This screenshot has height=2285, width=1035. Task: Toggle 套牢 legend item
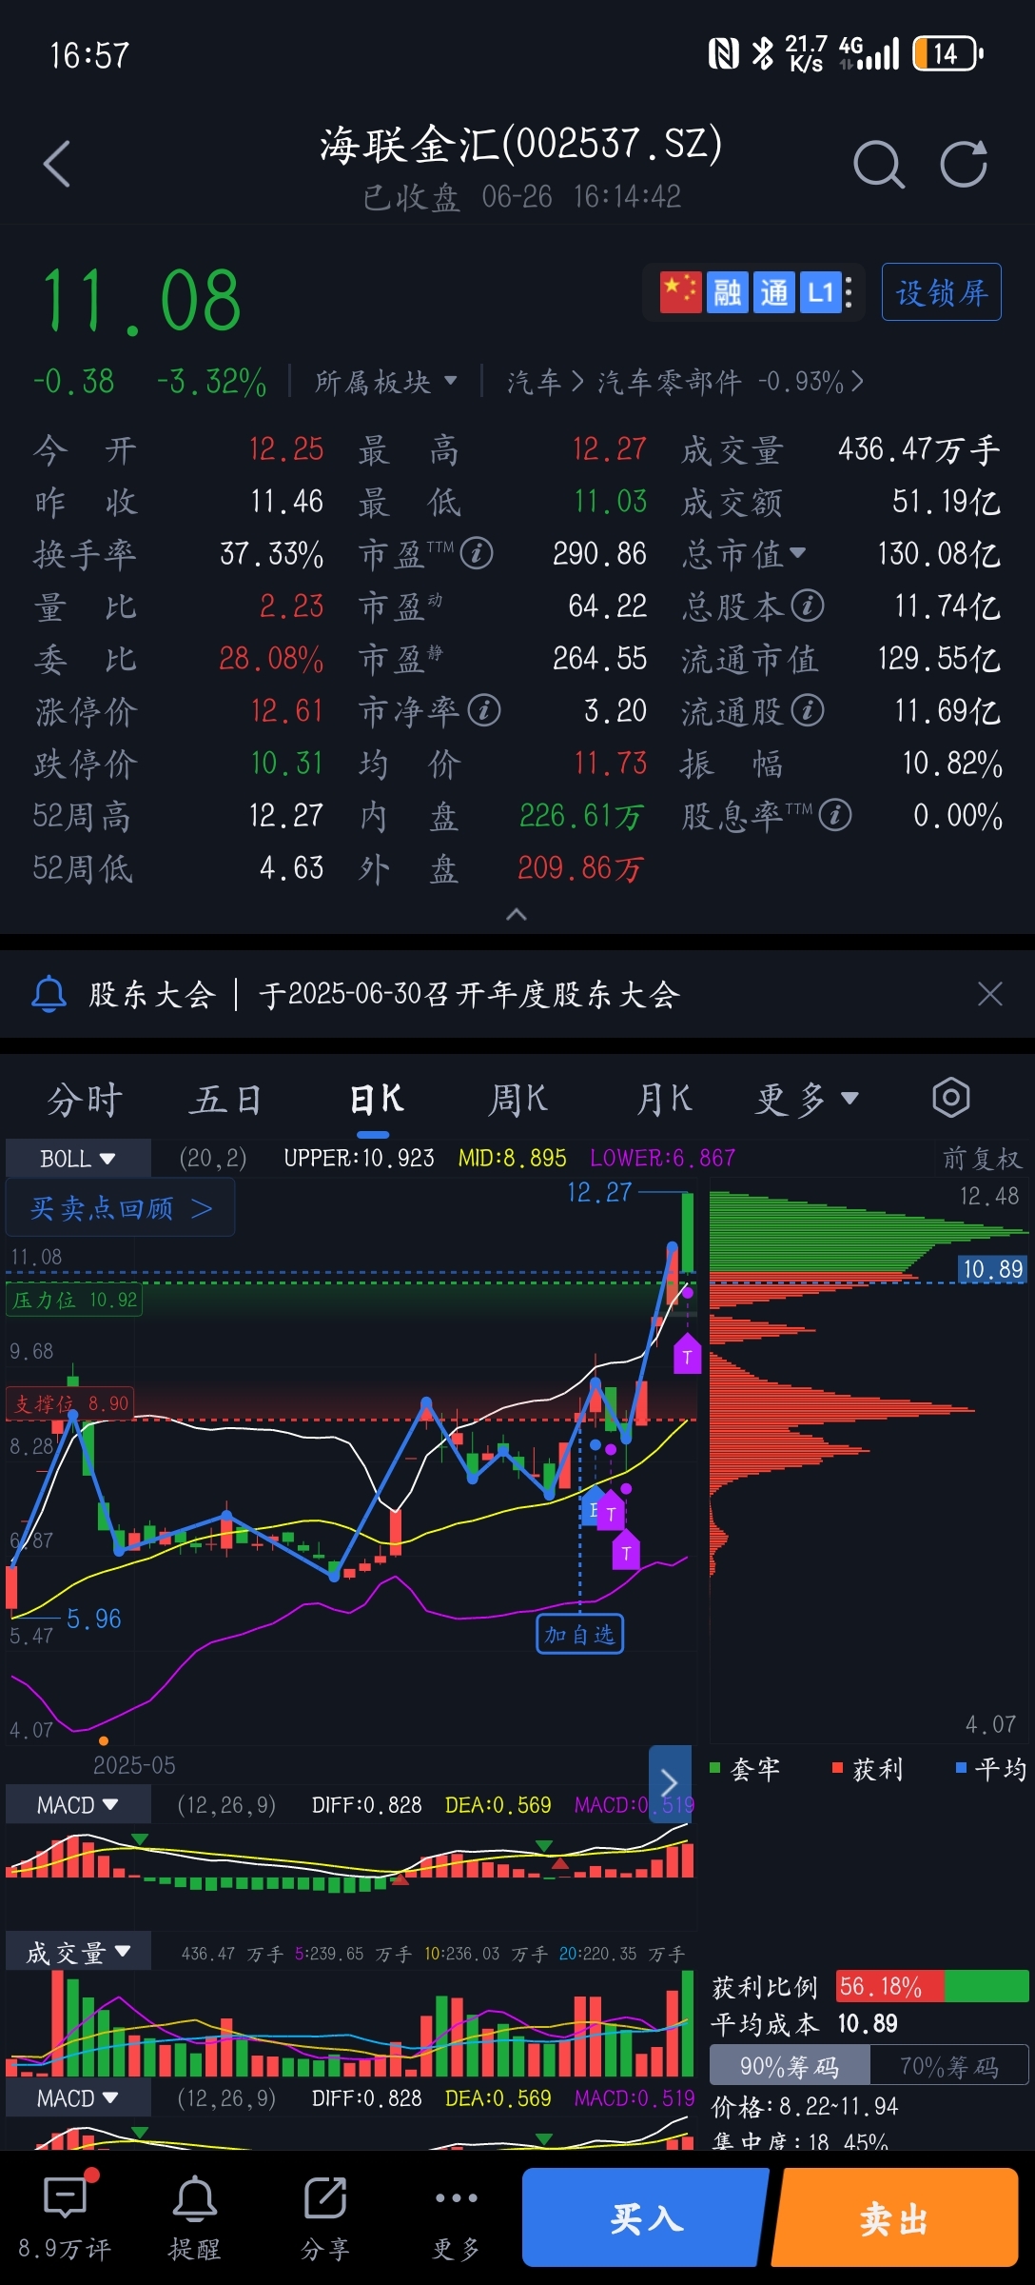click(x=746, y=1769)
